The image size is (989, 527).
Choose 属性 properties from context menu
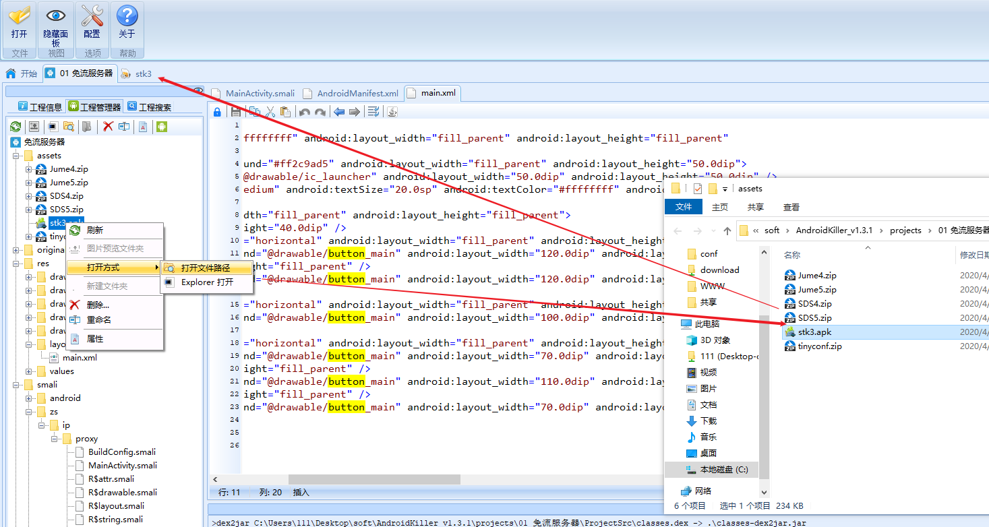click(115, 339)
